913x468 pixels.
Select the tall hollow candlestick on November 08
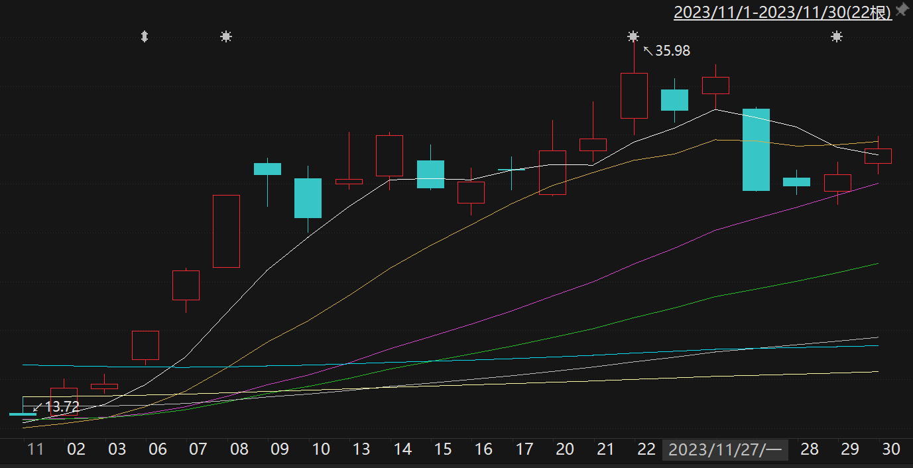226,231
